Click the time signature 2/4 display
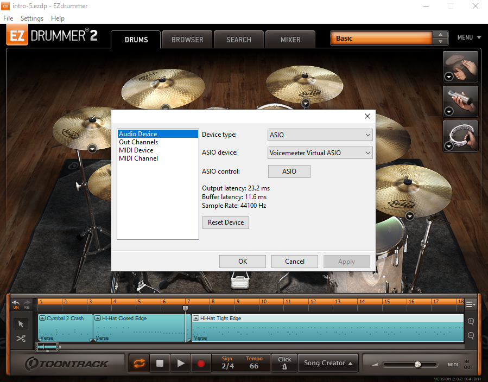This screenshot has width=488, height=382. (x=227, y=363)
